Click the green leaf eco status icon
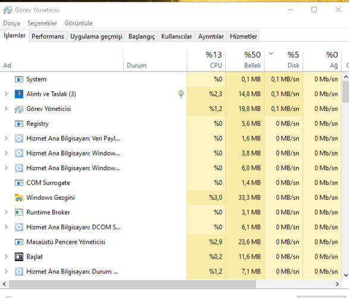Screen dimensions: 349x298 coord(181,94)
